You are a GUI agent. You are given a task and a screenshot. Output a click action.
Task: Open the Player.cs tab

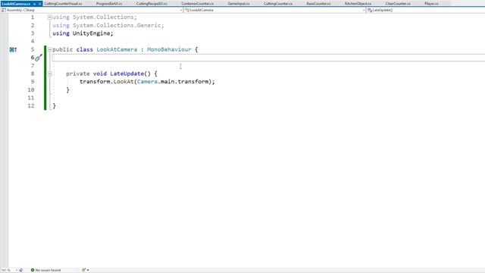[431, 3]
